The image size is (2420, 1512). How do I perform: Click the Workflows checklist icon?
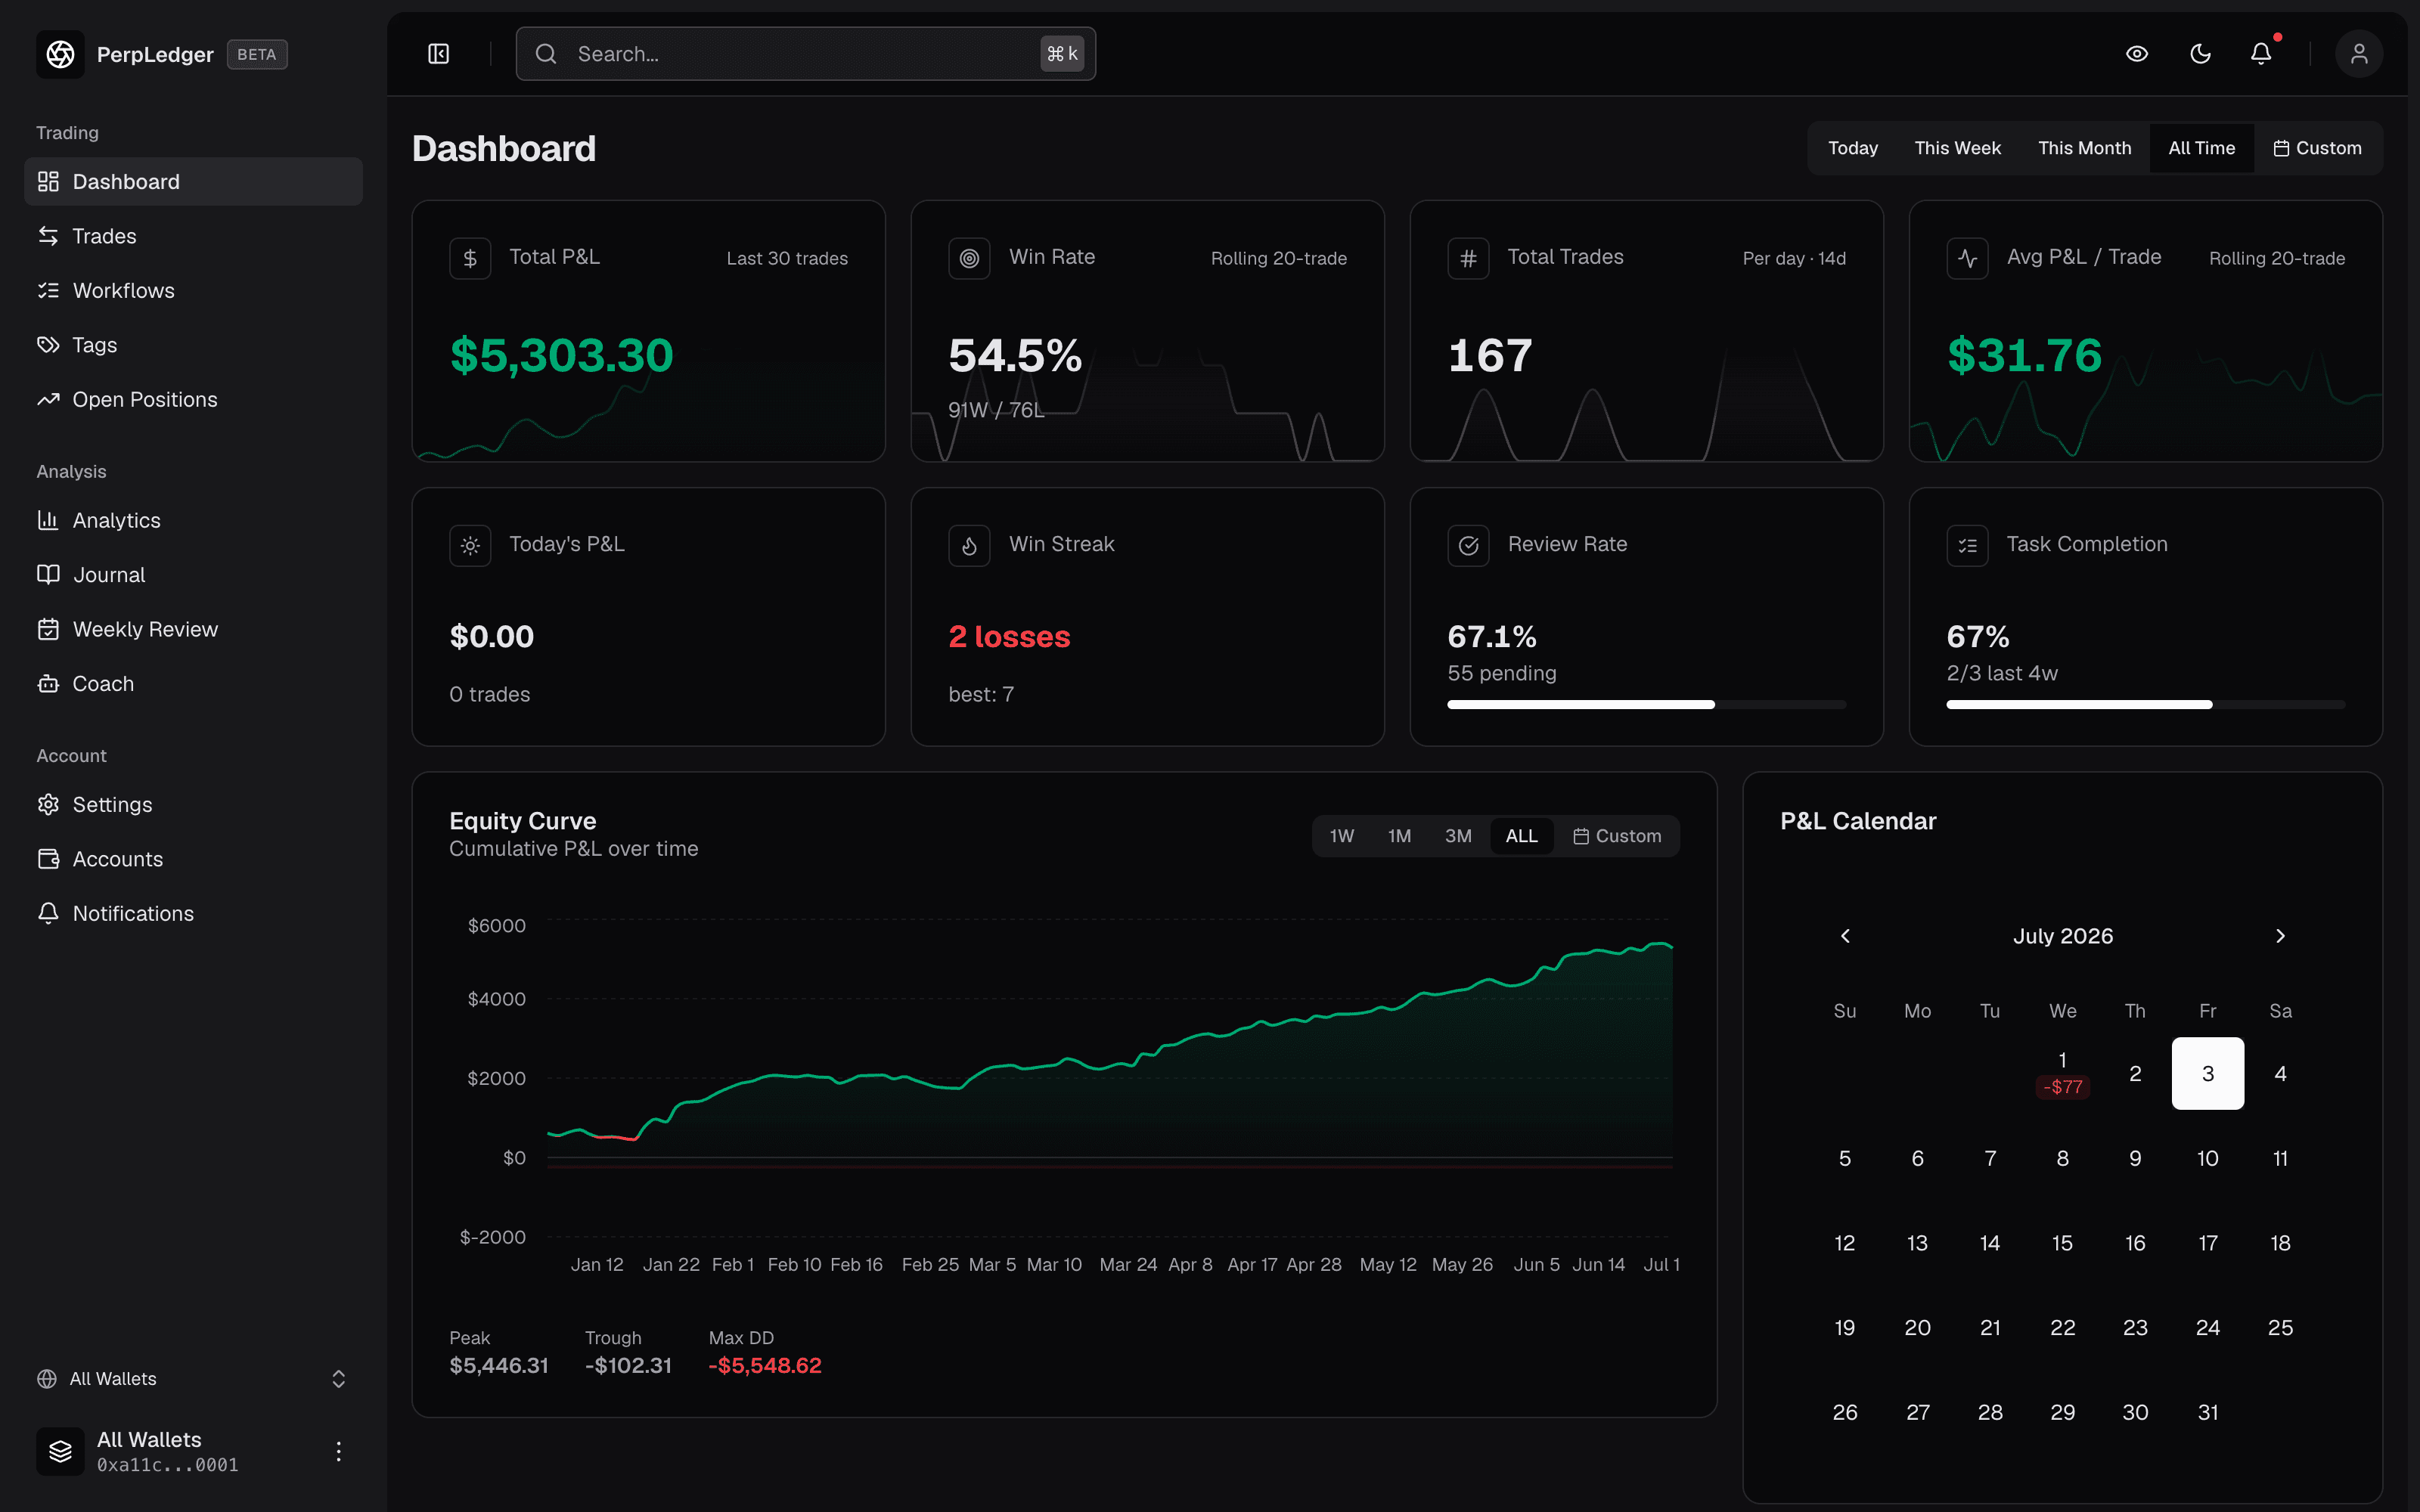(48, 290)
